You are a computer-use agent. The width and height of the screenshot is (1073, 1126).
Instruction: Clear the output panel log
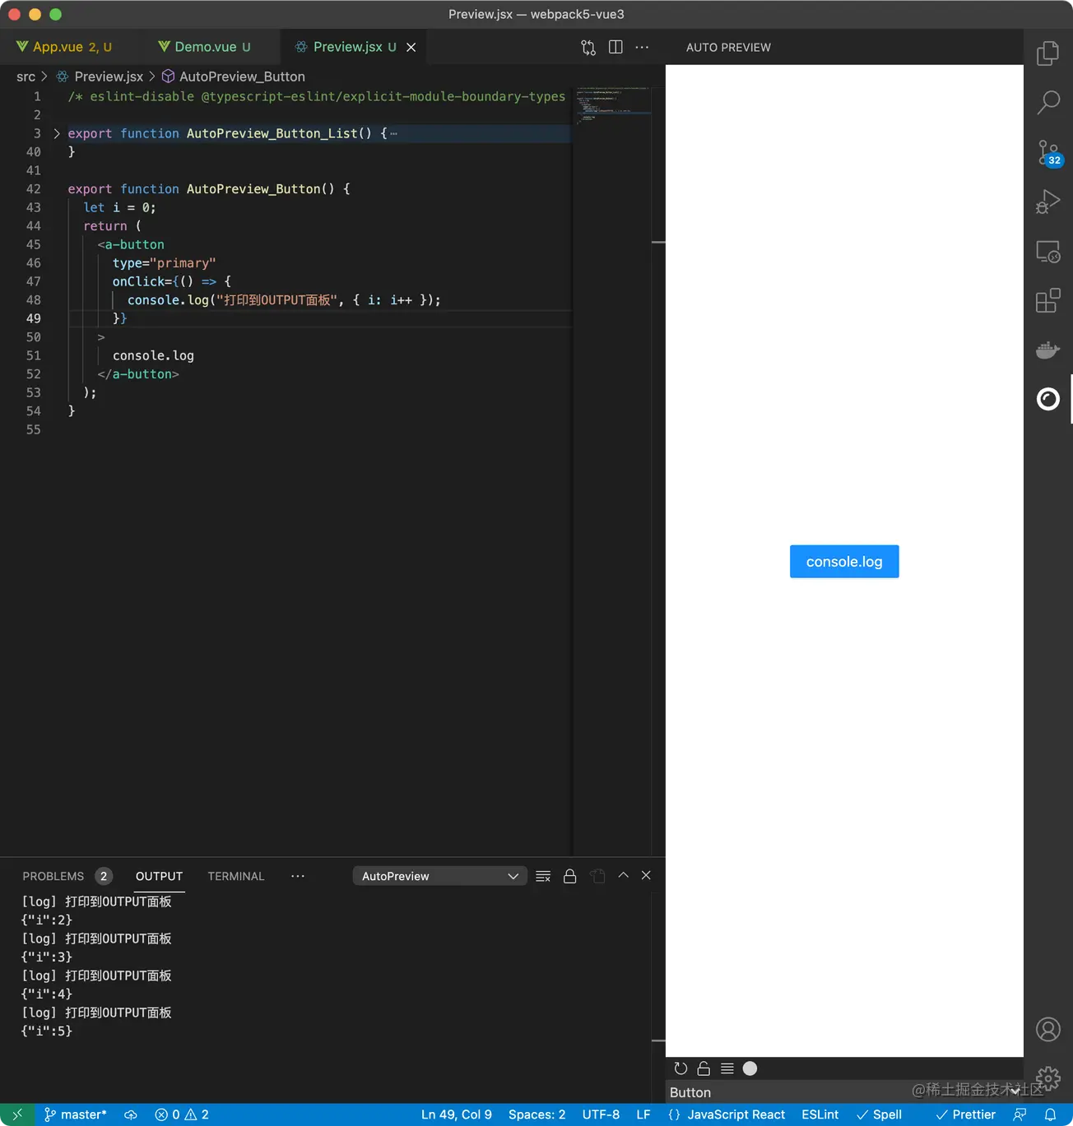click(543, 876)
